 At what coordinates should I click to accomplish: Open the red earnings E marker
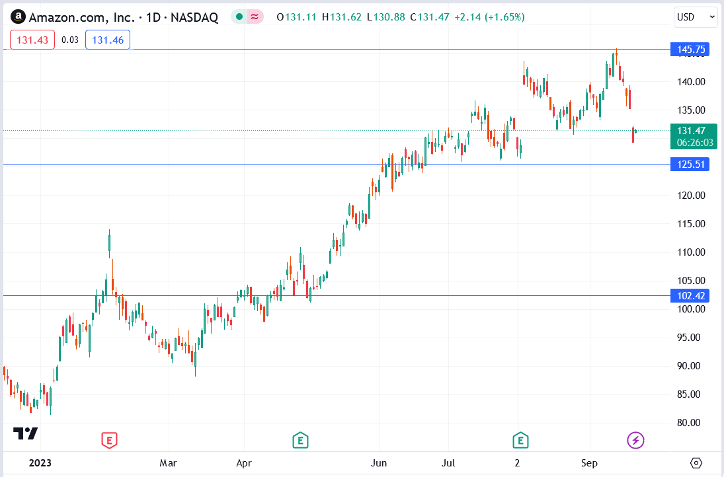point(110,440)
